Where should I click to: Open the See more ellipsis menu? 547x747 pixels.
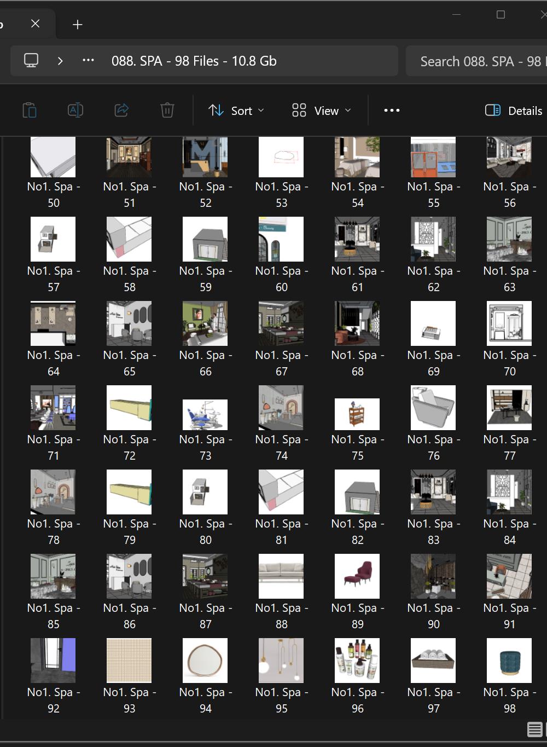(392, 111)
